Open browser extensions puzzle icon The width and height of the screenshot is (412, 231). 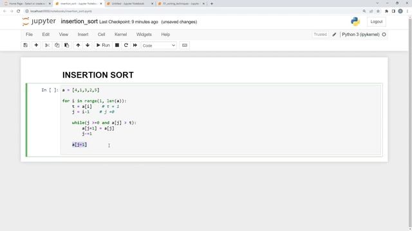(x=386, y=12)
